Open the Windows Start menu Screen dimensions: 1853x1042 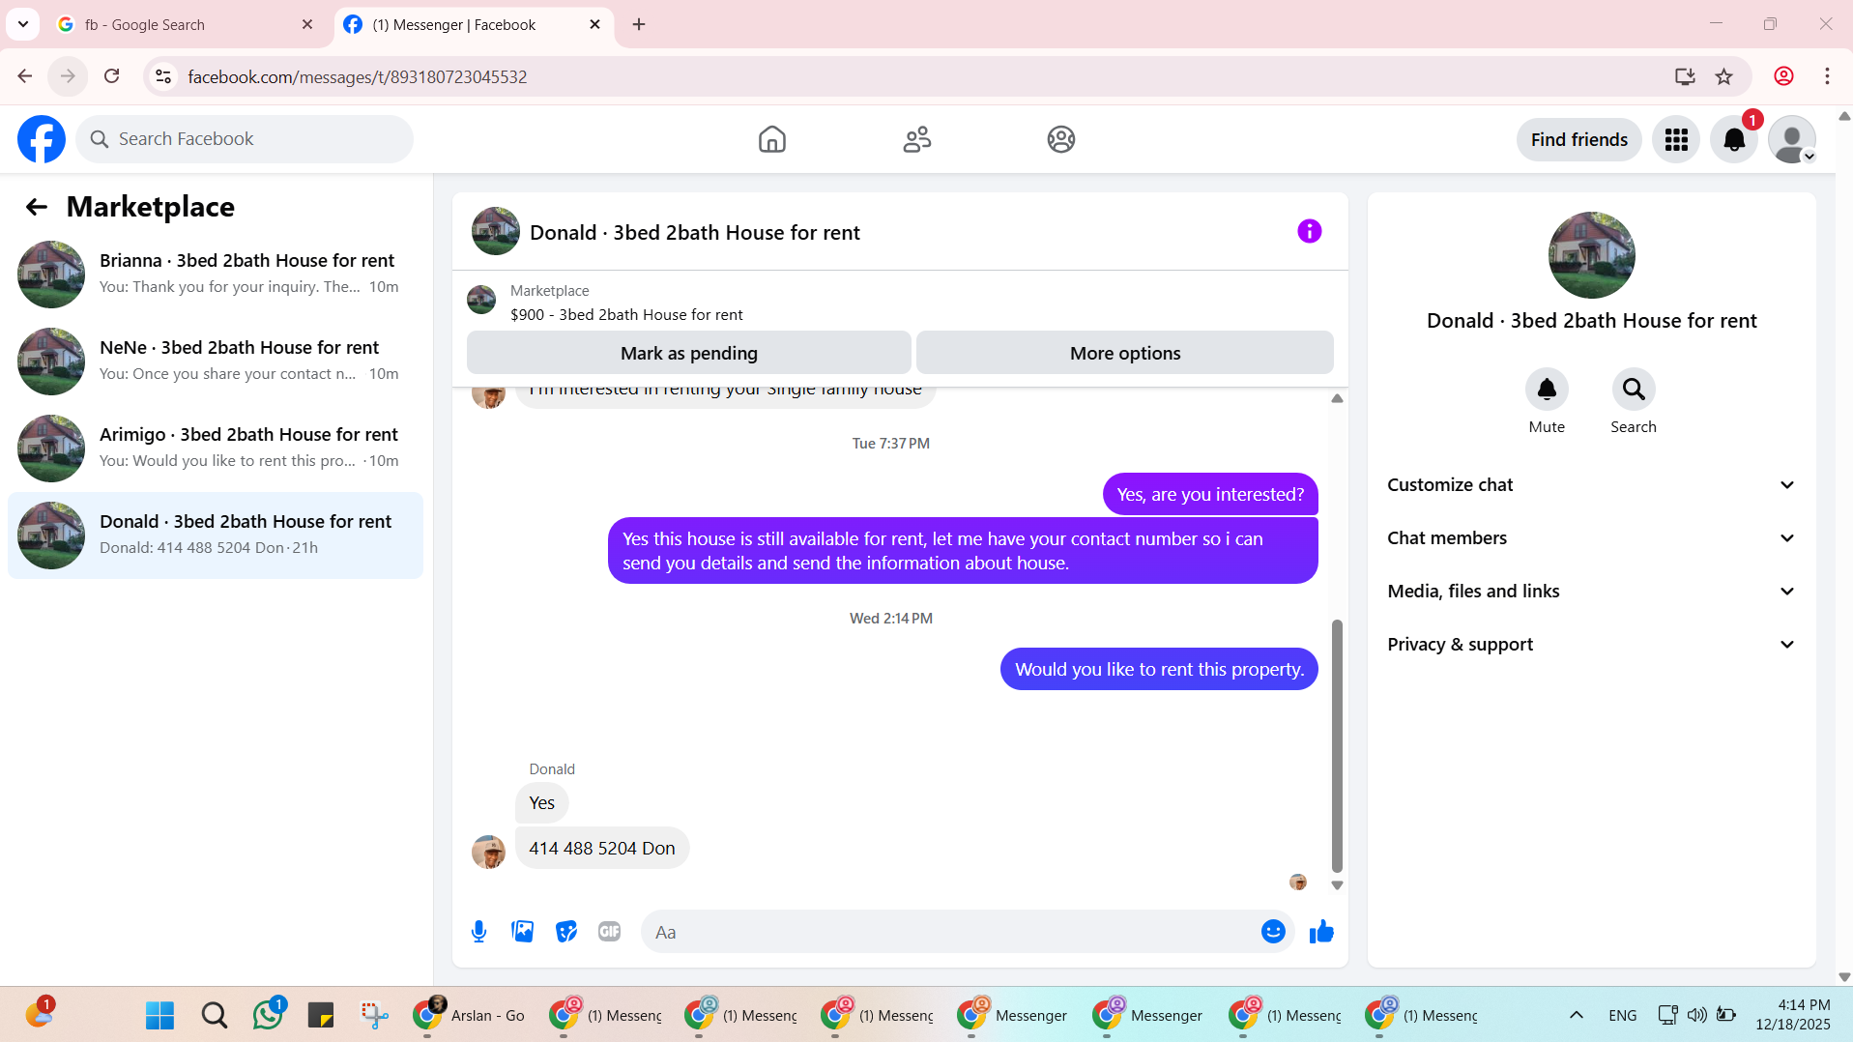point(159,1015)
